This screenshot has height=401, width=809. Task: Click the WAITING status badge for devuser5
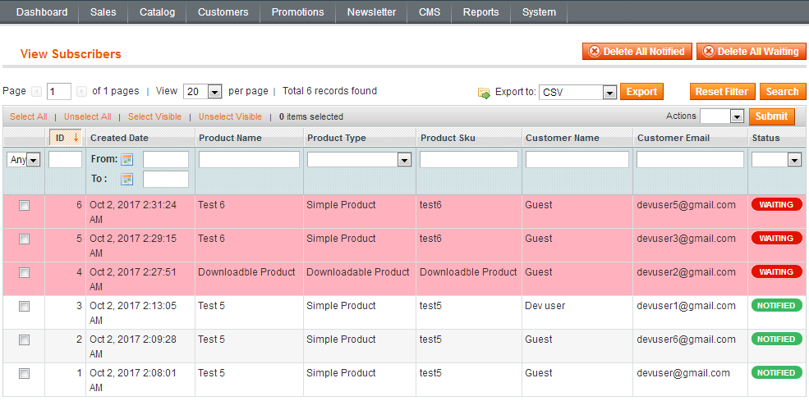(x=776, y=205)
